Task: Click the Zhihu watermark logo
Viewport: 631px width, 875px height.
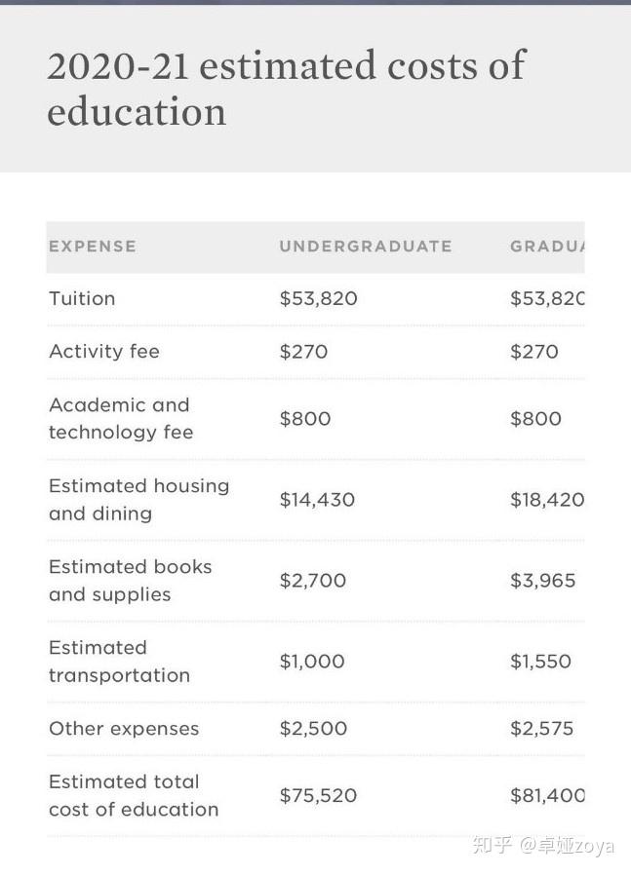Action: 492,845
